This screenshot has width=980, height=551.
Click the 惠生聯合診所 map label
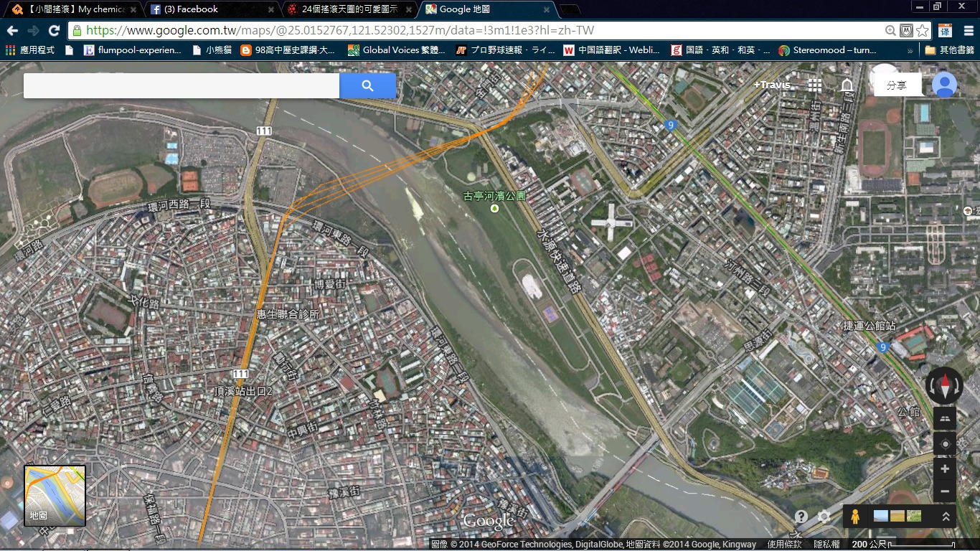[288, 314]
